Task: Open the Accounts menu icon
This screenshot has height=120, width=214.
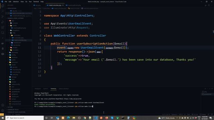Action: click(x=3, y=105)
